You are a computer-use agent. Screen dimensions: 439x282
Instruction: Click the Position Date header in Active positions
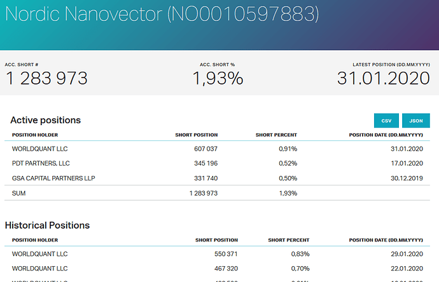tap(386, 135)
